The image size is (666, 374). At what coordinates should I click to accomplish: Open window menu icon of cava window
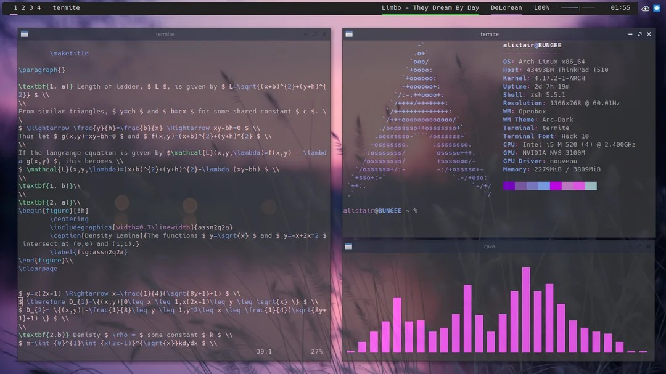coord(348,246)
